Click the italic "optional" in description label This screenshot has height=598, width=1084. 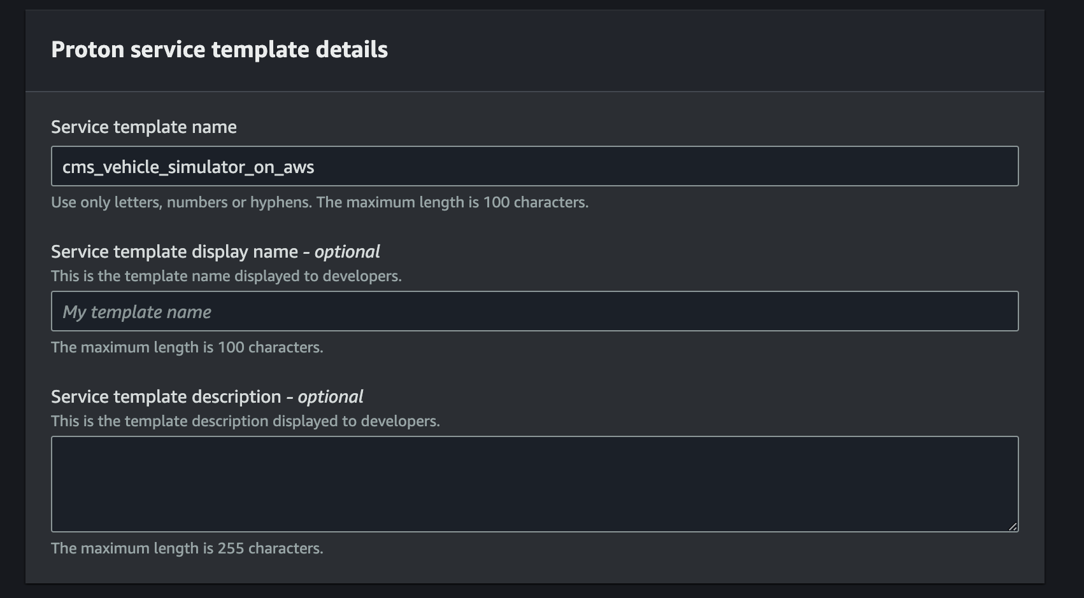click(x=331, y=397)
